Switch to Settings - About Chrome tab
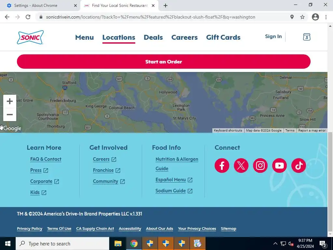Viewport: 333px width, 250px height. pyautogui.click(x=40, y=6)
